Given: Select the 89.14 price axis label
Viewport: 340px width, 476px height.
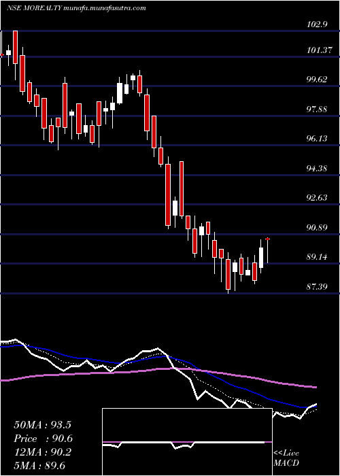Looking at the screenshot, I should coord(318,257).
